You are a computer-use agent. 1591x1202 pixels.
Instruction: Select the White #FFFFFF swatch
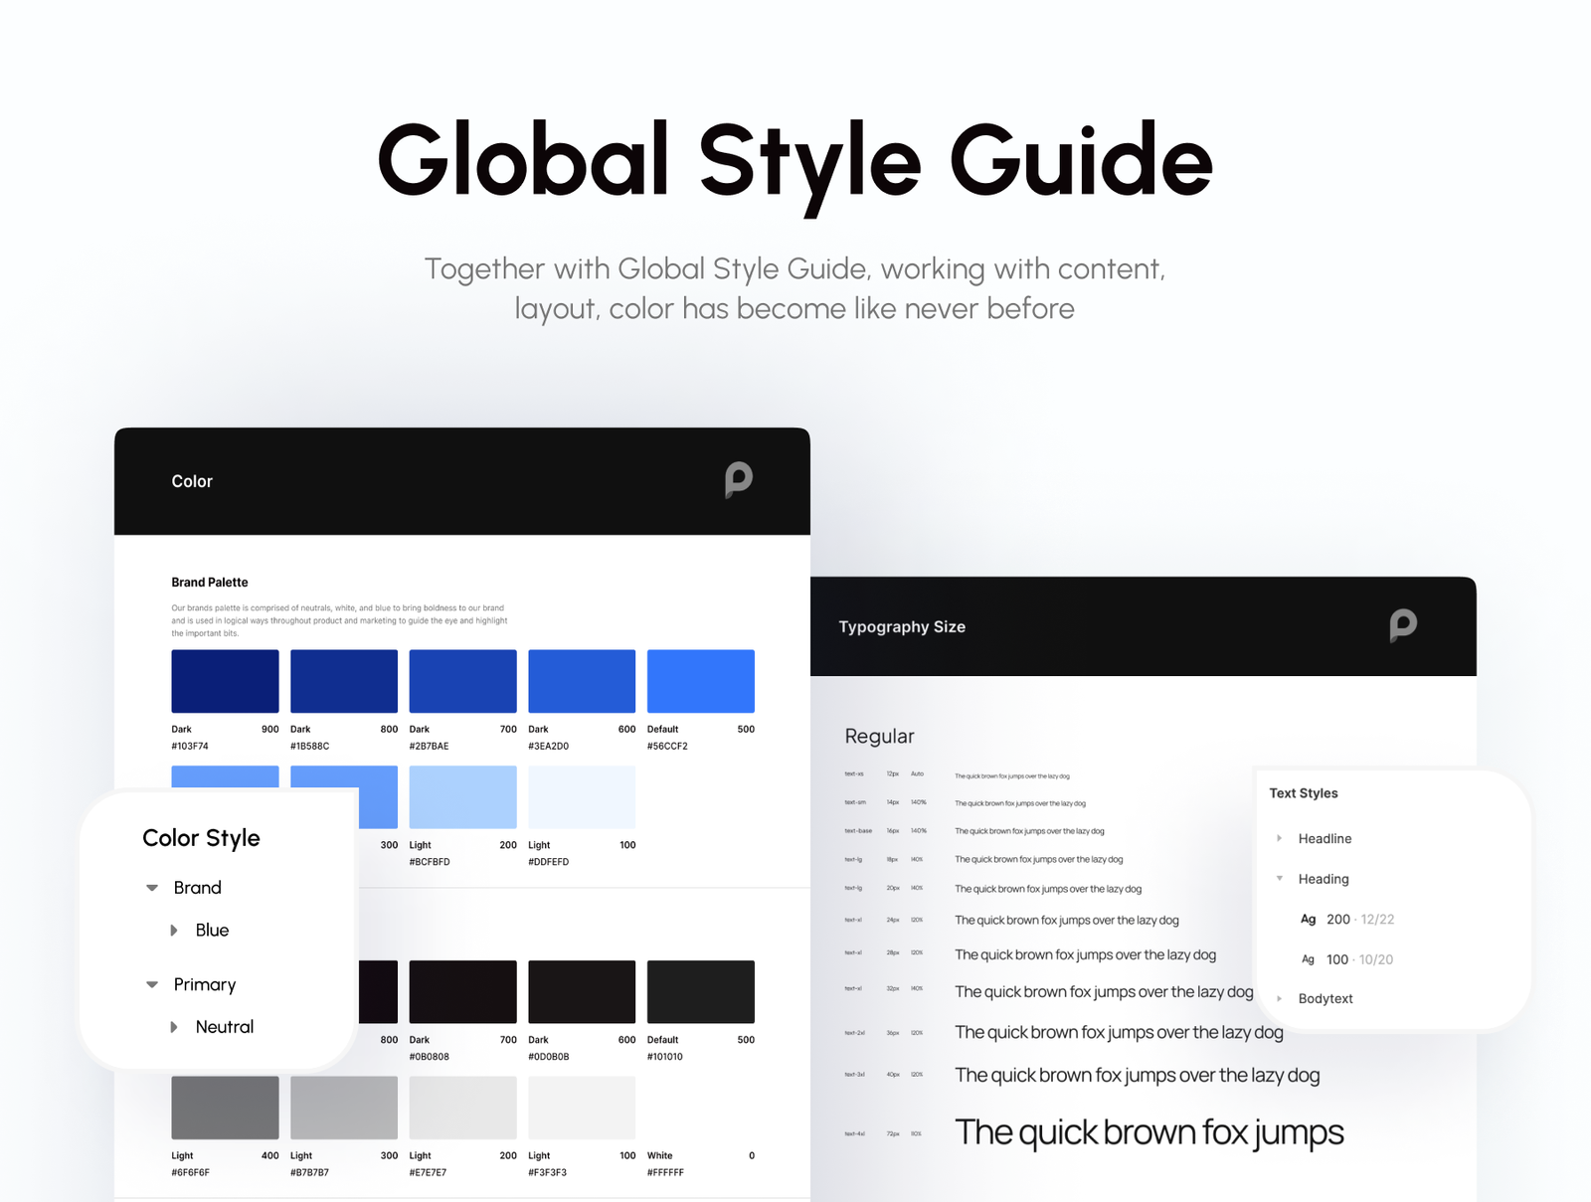tap(701, 1106)
